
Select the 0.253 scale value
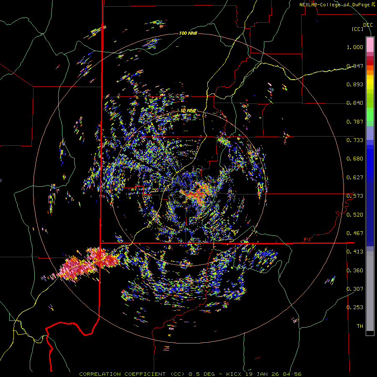[x=355, y=307]
